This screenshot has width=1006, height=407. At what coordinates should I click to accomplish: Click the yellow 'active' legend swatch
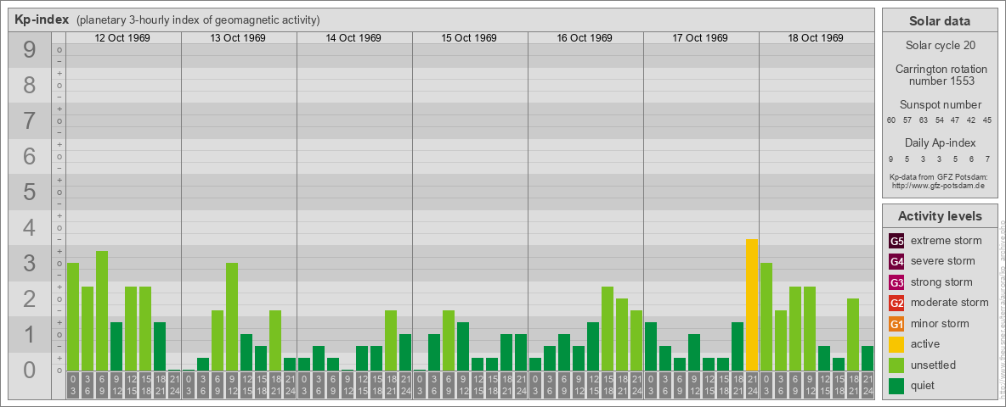click(897, 344)
